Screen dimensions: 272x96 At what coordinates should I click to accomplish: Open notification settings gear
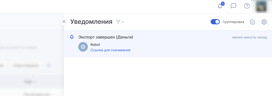click(x=264, y=22)
